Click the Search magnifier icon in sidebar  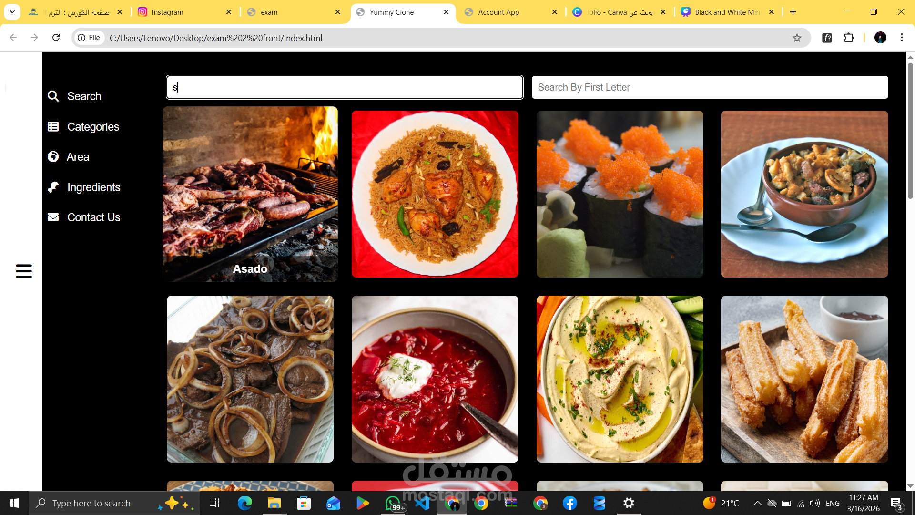coord(53,96)
